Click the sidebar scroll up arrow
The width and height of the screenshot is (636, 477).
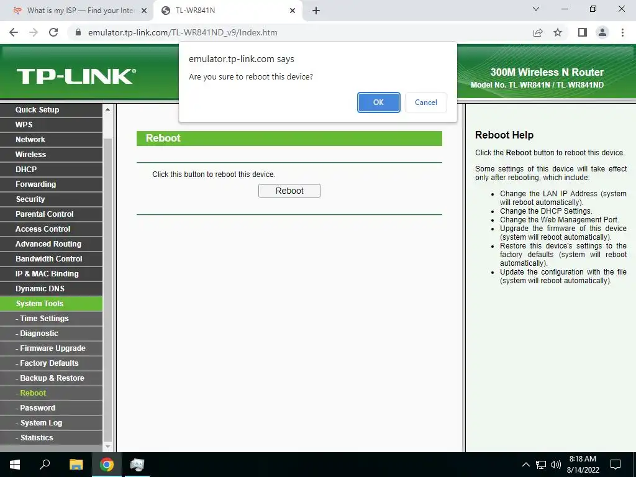point(107,109)
